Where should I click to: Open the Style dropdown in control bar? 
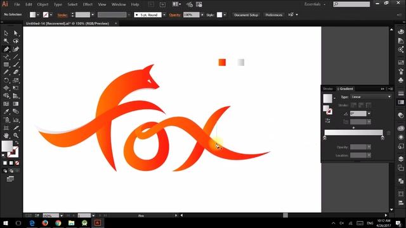tap(225, 15)
